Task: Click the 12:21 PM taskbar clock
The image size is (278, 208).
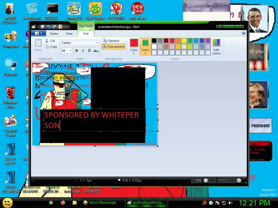Action: tap(254, 203)
